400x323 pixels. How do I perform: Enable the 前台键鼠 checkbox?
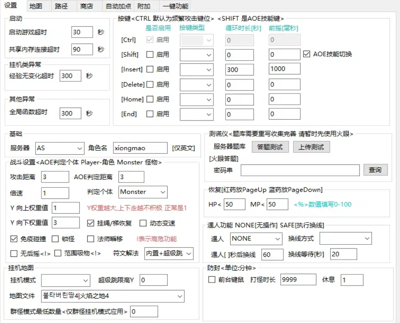(x=212, y=280)
